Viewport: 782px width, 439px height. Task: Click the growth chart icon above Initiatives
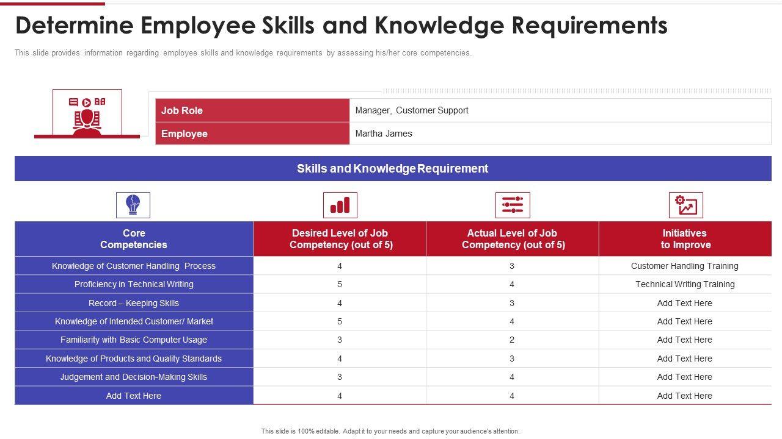685,205
